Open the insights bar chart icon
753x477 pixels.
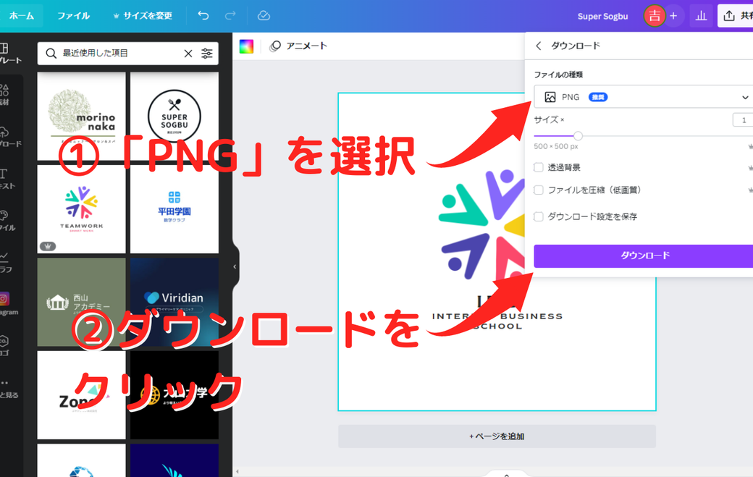701,16
